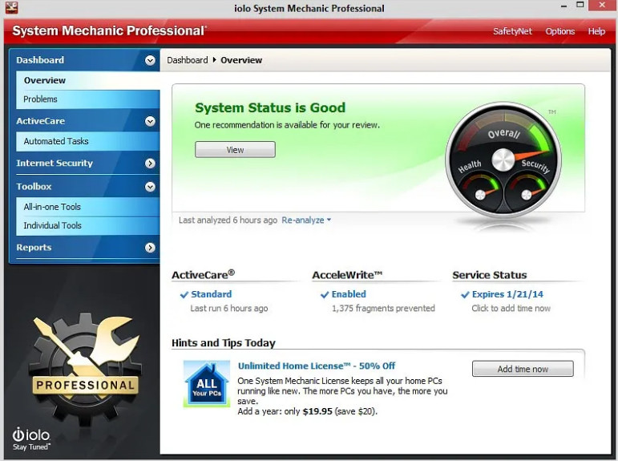Click the iolo app icon in title bar
This screenshot has width=618, height=461.
click(x=11, y=7)
